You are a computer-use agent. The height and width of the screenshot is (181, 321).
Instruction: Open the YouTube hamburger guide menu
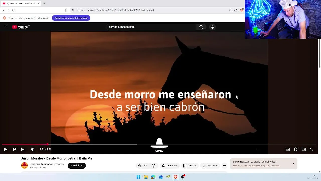click(6, 27)
